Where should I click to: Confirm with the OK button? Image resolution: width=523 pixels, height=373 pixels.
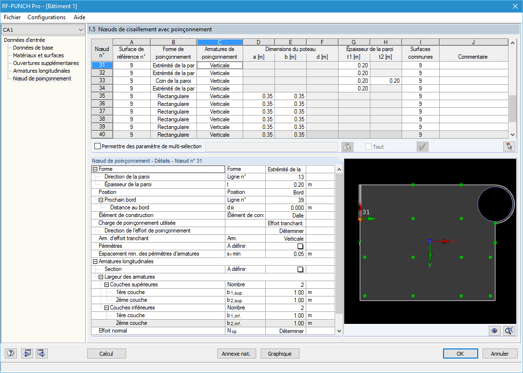pos(460,354)
